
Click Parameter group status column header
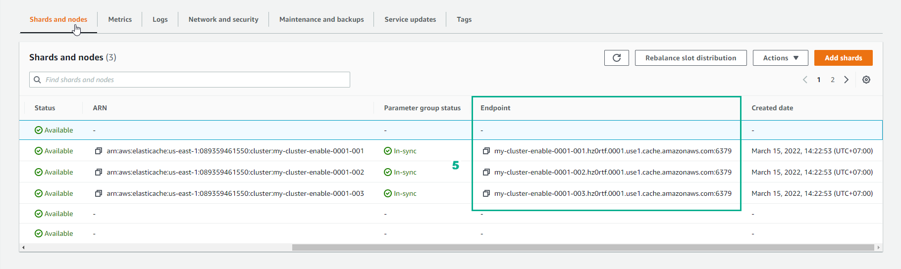click(x=423, y=108)
